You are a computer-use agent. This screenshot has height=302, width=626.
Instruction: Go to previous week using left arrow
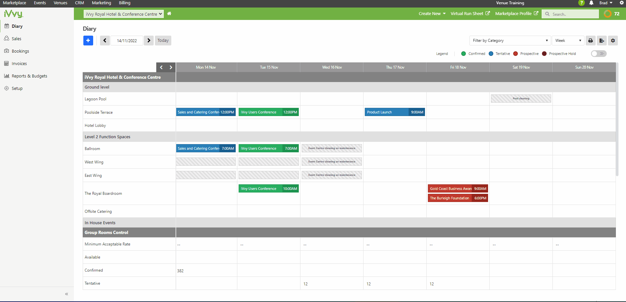(105, 41)
